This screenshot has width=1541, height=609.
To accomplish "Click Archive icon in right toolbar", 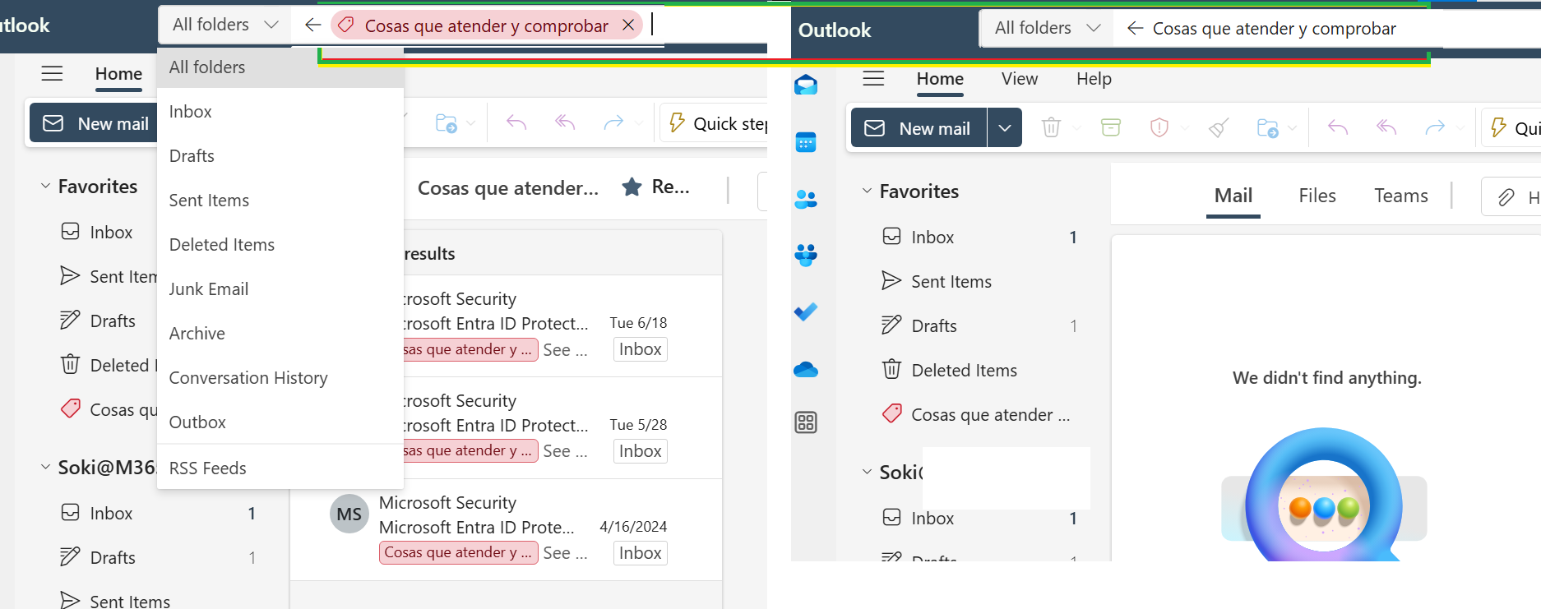I will [1111, 127].
